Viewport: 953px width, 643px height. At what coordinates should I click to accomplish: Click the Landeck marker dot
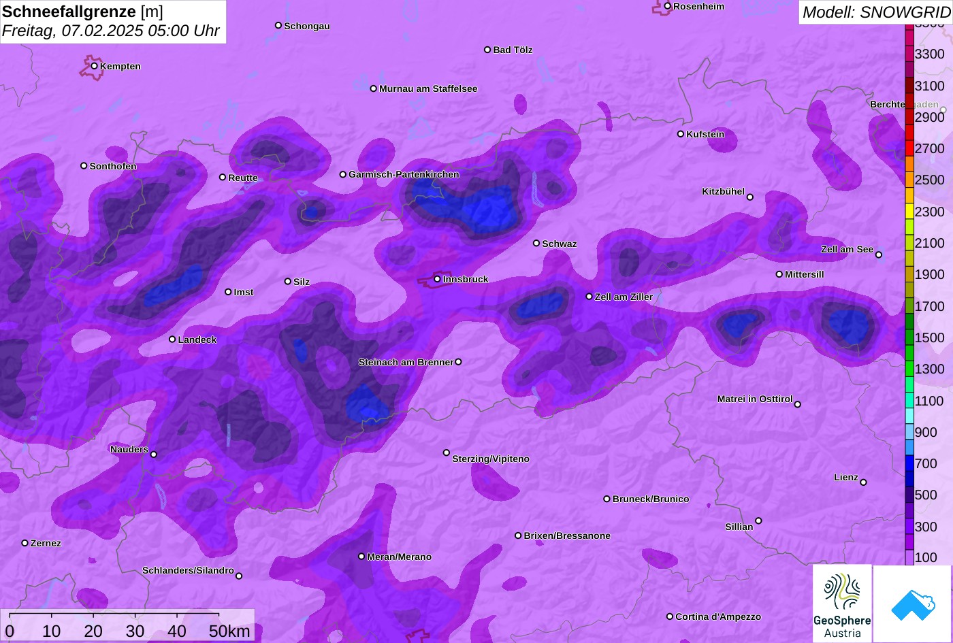pos(172,340)
